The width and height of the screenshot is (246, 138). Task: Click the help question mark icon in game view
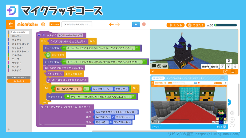tap(159, 66)
